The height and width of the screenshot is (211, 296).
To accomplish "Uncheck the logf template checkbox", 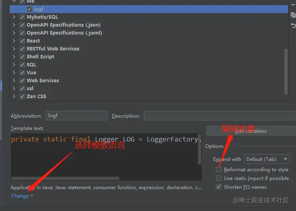I will pyautogui.click(x=29, y=9).
